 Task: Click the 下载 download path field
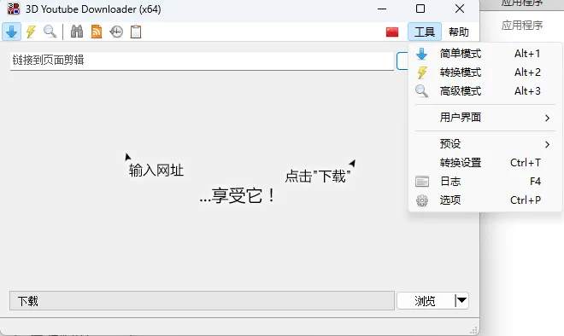202,301
